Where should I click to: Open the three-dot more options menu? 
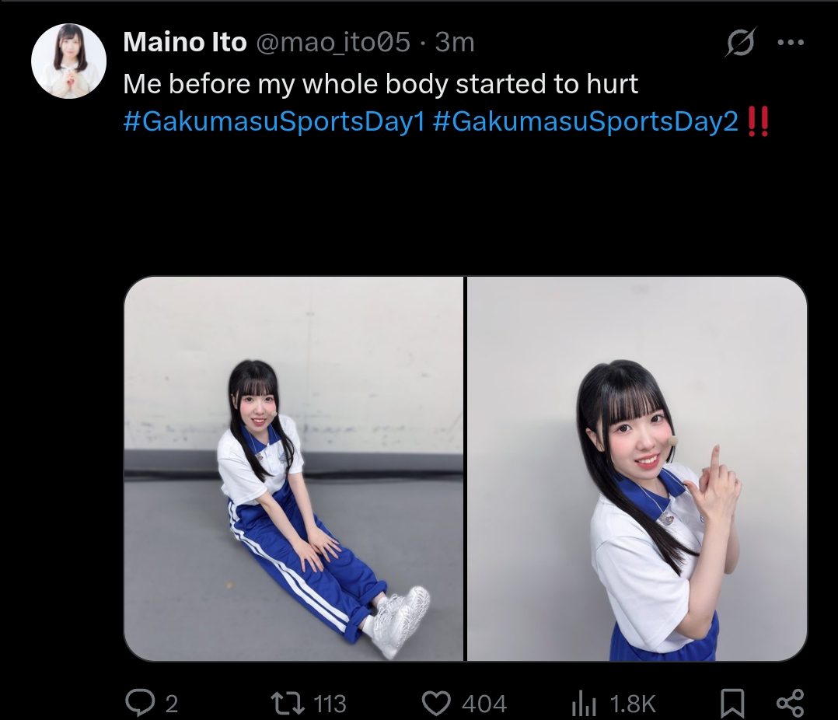click(x=791, y=42)
